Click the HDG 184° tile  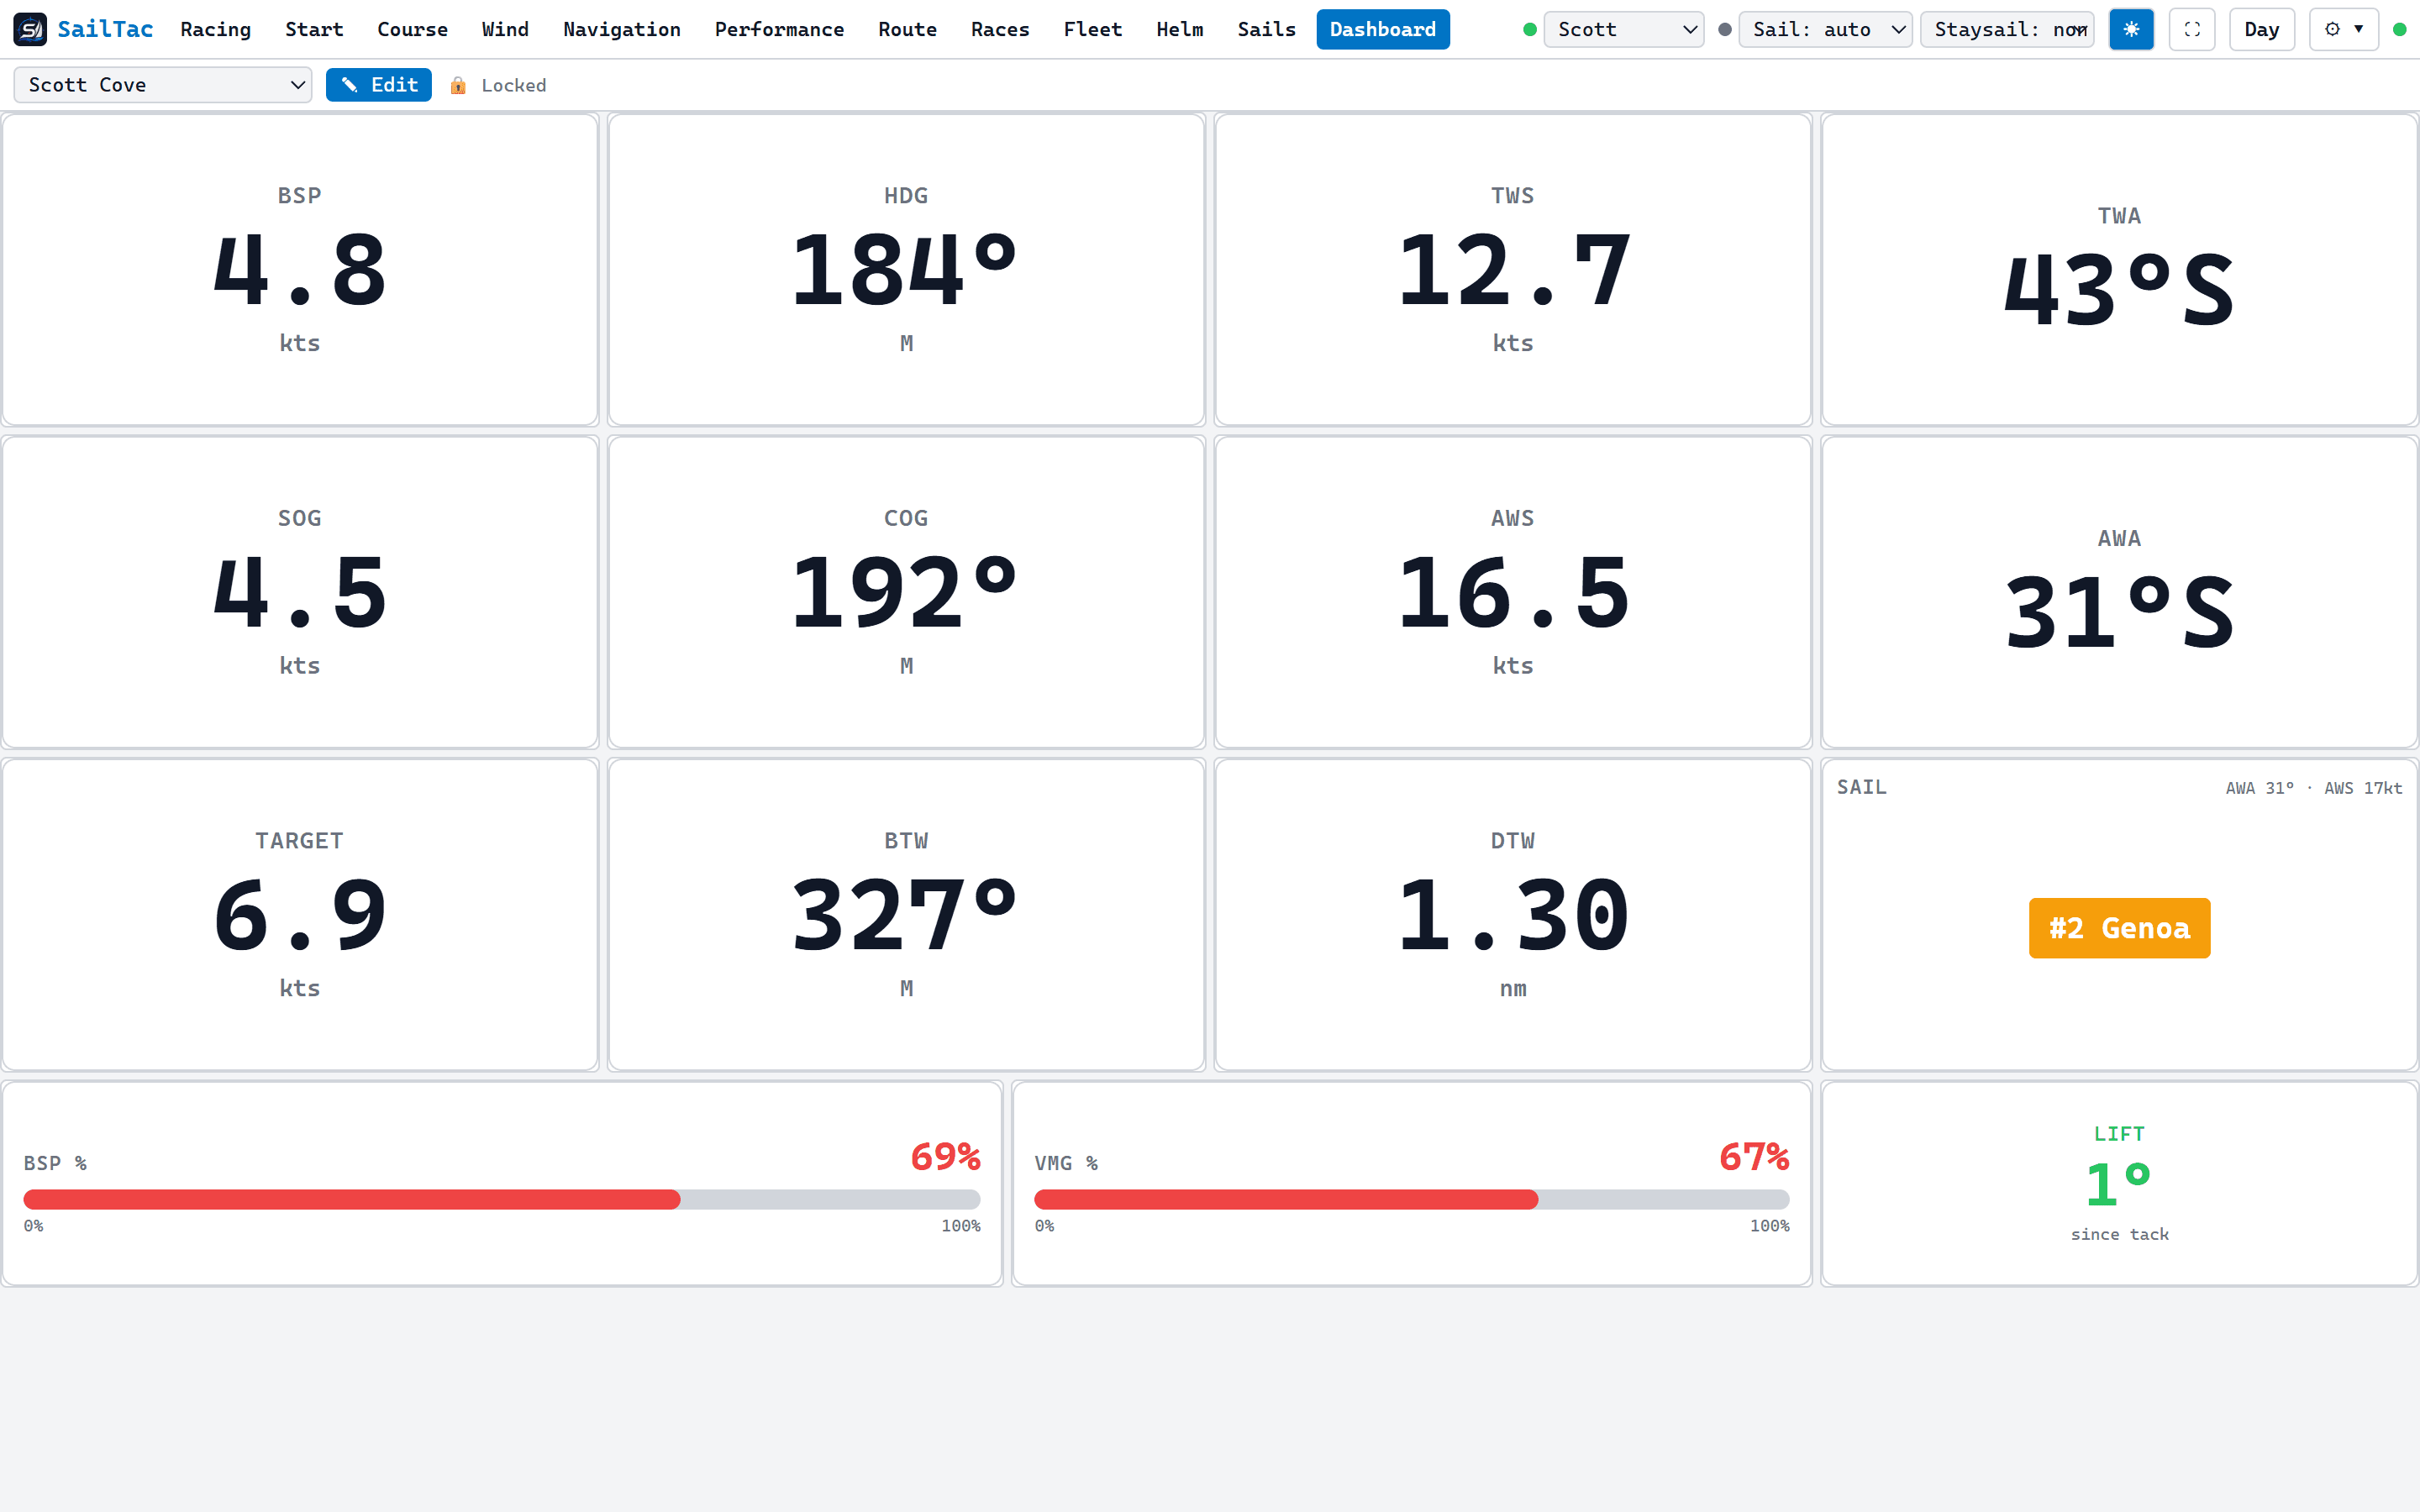[906, 269]
